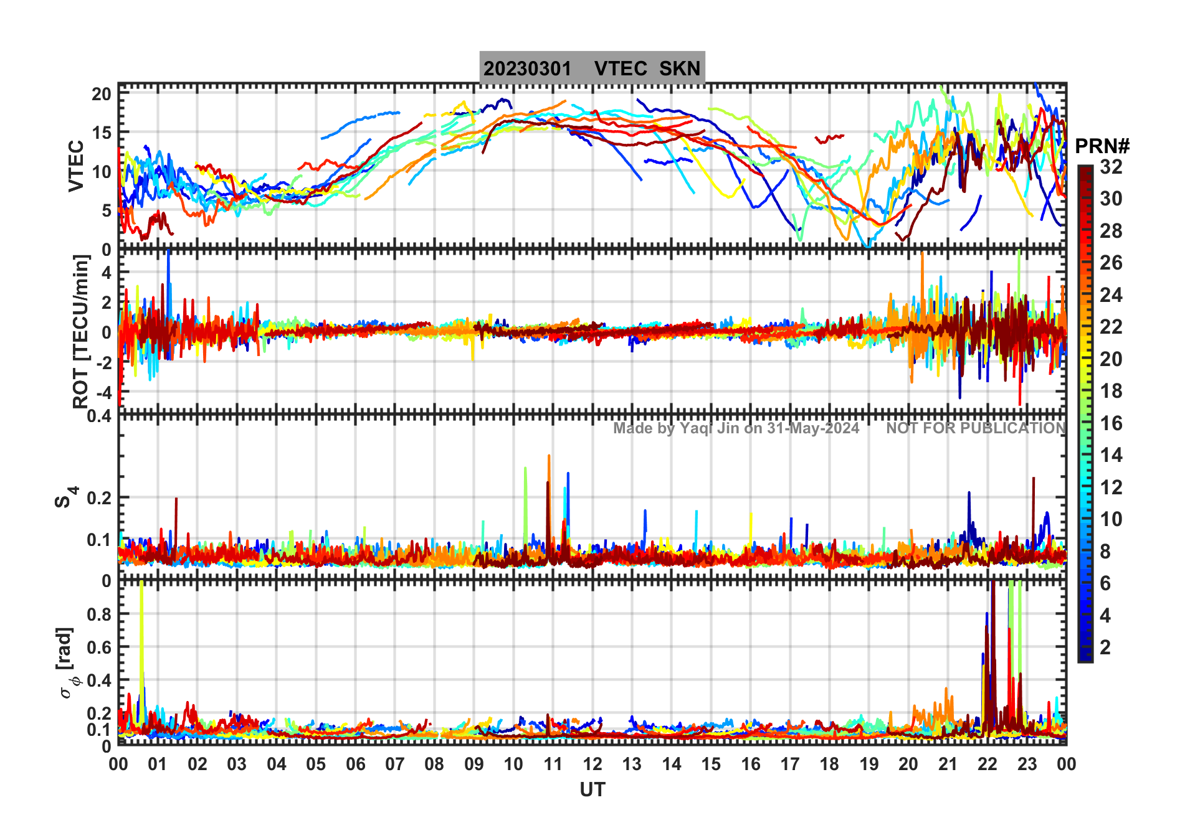Click colorbar tick label 8

click(1105, 551)
